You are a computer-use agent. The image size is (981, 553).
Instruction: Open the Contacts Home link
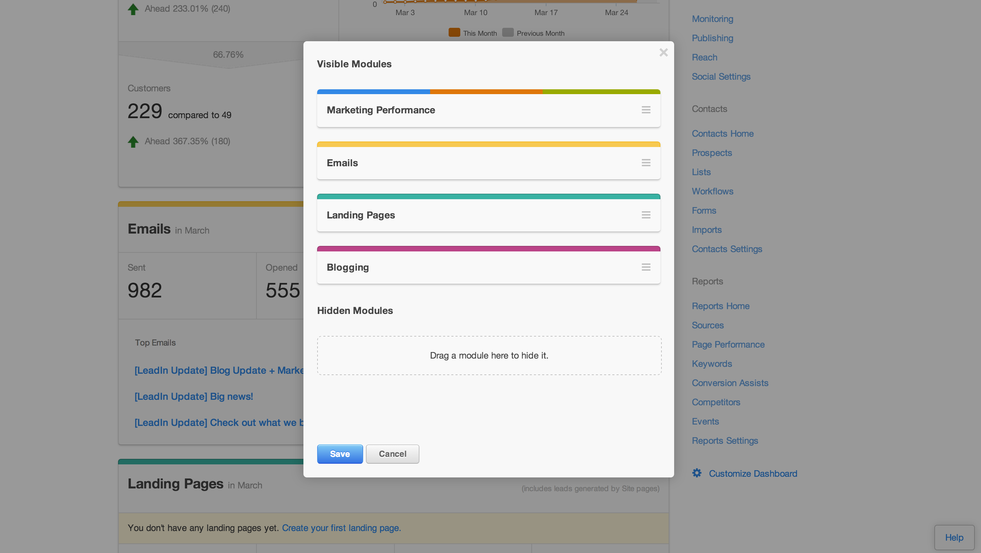(x=723, y=133)
